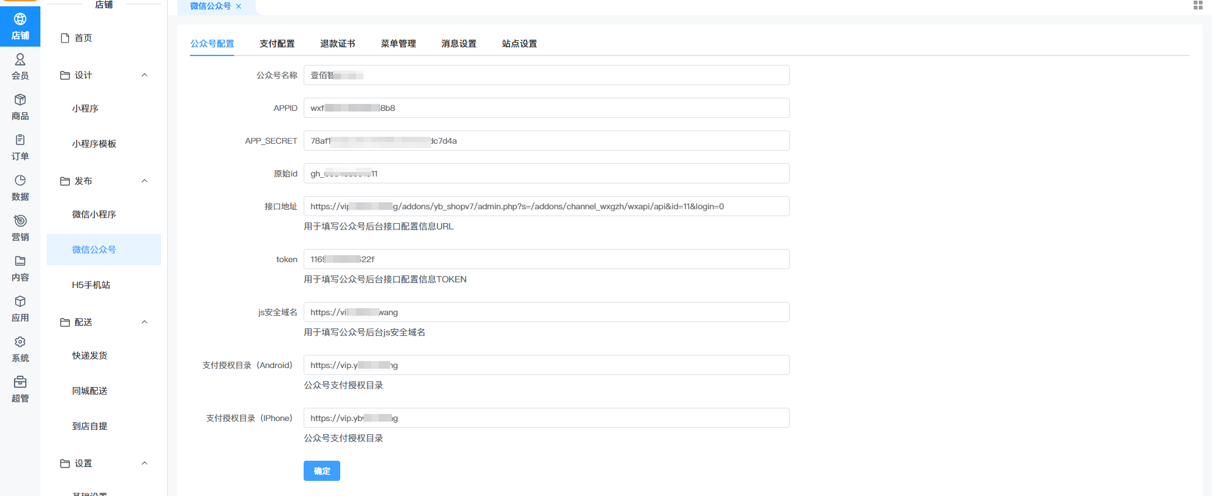This screenshot has width=1212, height=496.
Task: Select 微信公众号 in the sidebar menu
Action: (x=104, y=250)
